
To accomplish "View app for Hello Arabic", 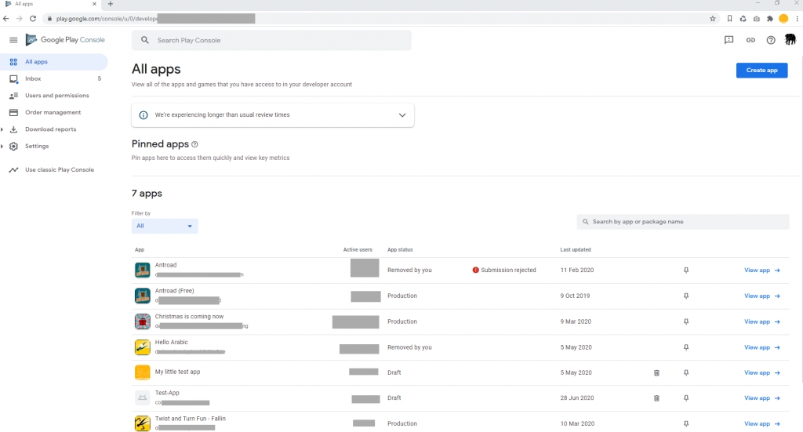I will point(761,347).
